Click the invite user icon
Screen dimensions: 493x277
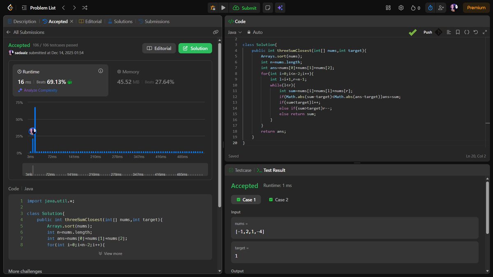click(x=441, y=7)
